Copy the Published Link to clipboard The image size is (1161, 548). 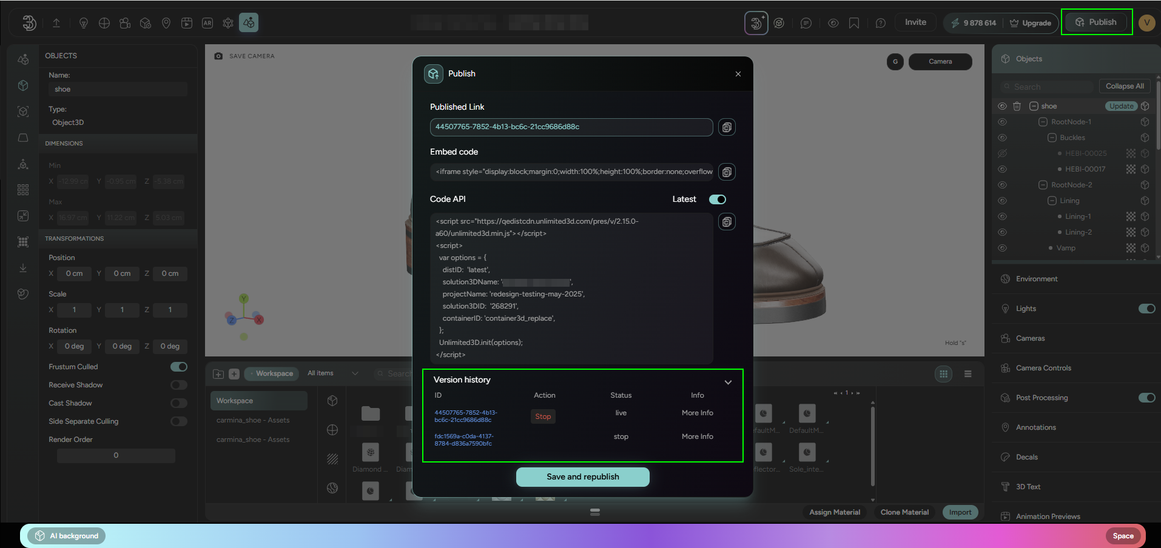tap(727, 127)
